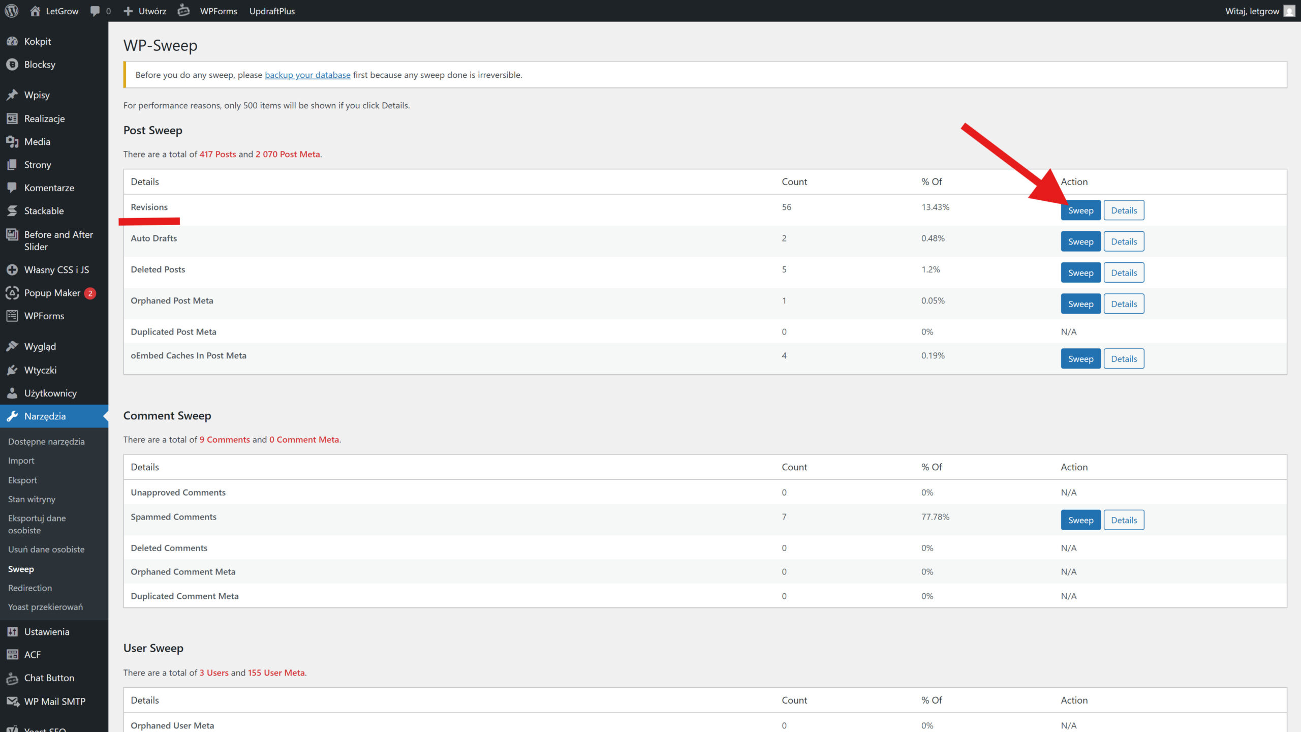
Task: Click the WP Mail SMTP icon
Action: coord(12,701)
